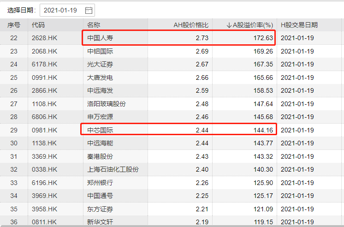Select stock code 1108.HK
The height and width of the screenshot is (227, 344).
click(44, 104)
